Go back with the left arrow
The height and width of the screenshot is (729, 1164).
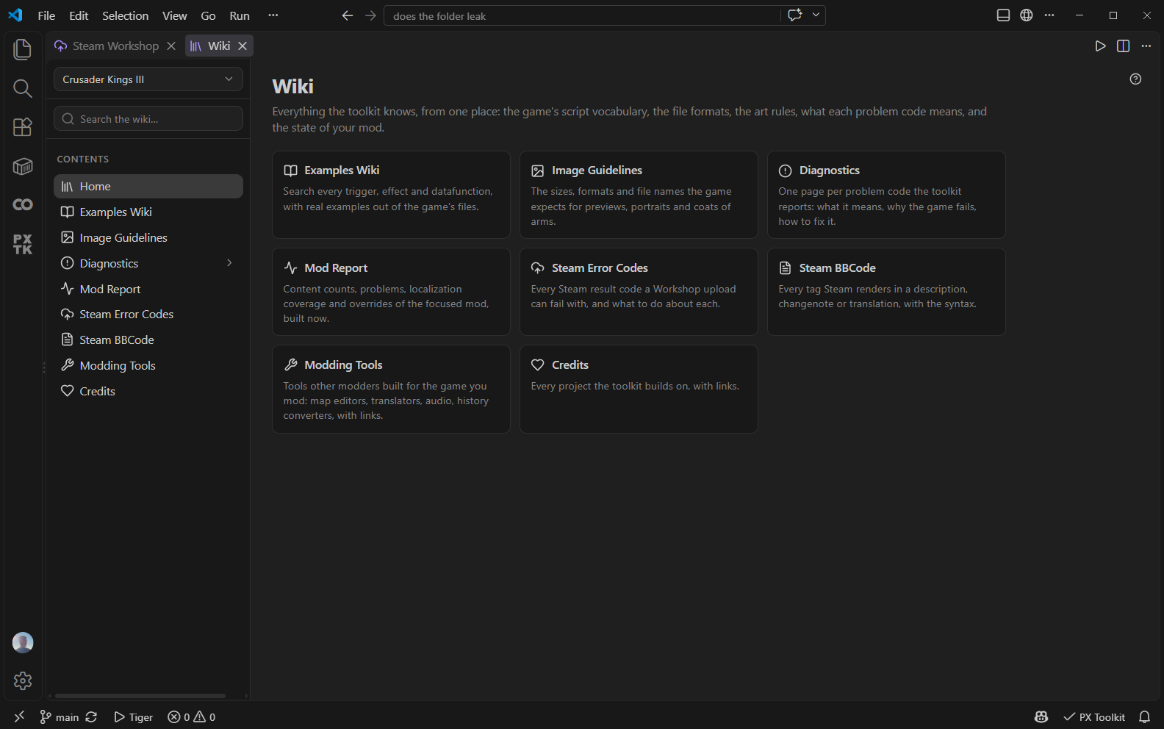(347, 15)
